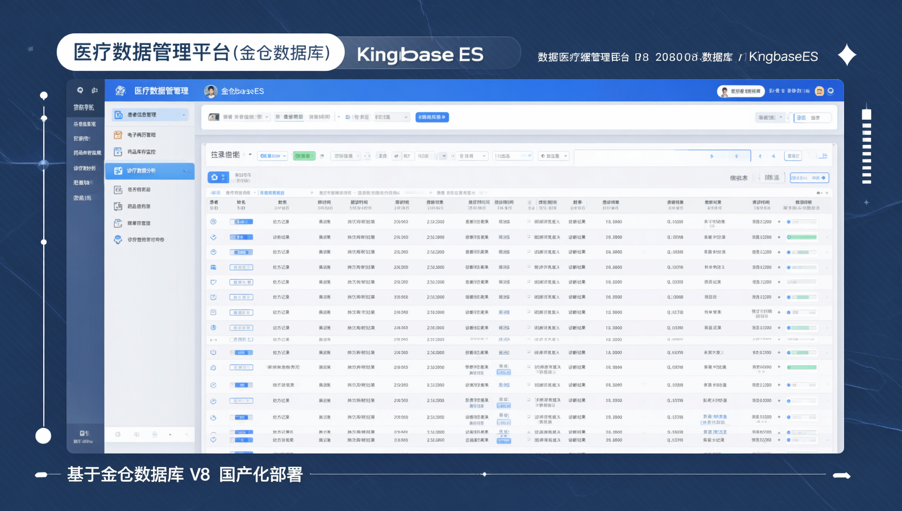This screenshot has height=511, width=902.
Task: Toggle the collapse arrow at sidebar bottom
Action: 187,434
